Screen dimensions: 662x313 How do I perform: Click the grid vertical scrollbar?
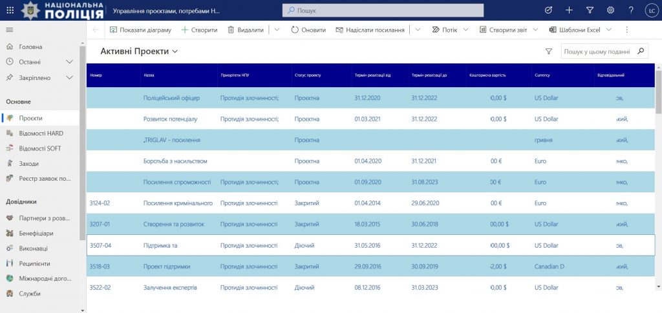click(659, 93)
